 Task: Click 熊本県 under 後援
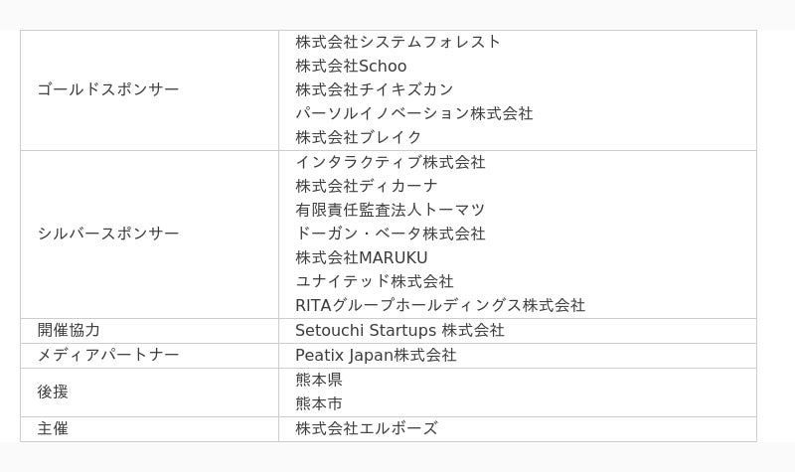(x=318, y=380)
